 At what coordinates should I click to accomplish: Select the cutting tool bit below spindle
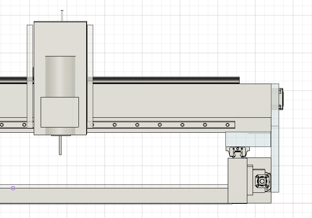click(61, 145)
